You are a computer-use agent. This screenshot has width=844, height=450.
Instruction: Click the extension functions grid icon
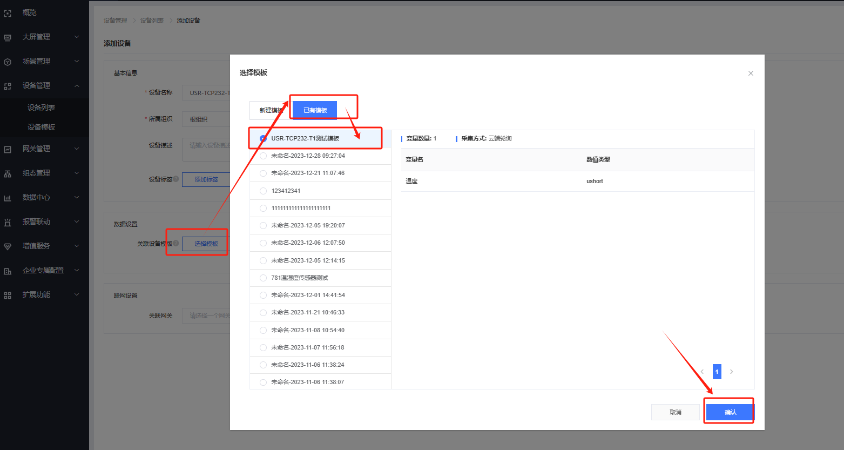[8, 295]
